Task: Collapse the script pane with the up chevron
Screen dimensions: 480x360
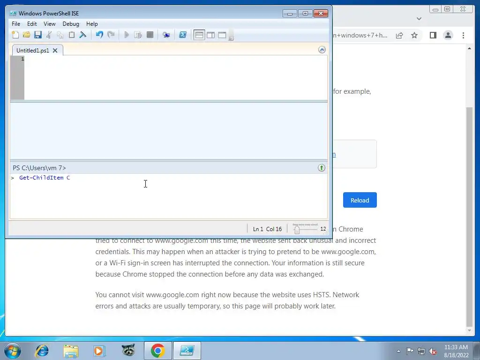Action: pos(322,50)
